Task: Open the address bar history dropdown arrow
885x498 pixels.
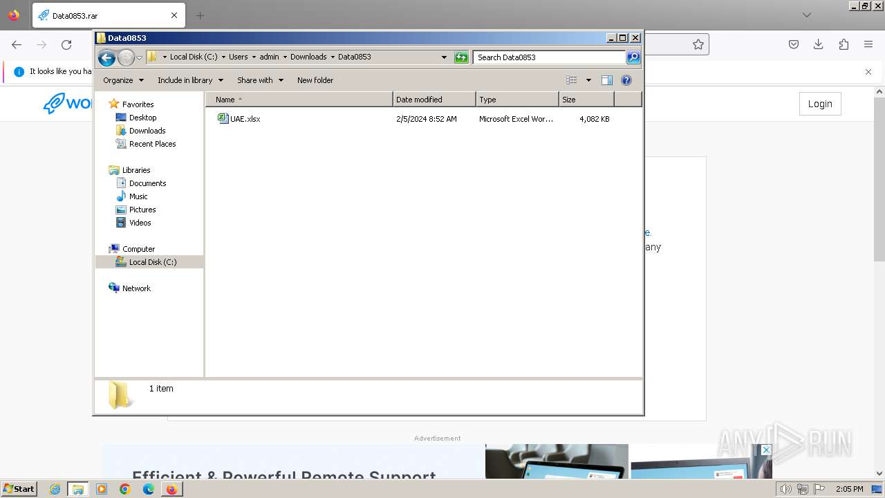Action: (x=444, y=57)
